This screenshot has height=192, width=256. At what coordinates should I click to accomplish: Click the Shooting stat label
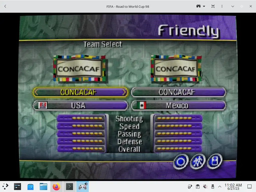(129, 119)
